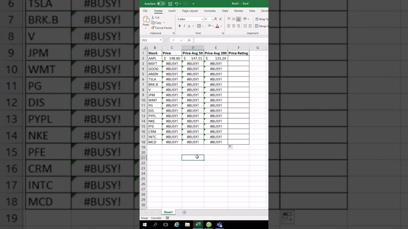Click the Orientation text angle icon
Screen dimensions: 408x229
click(x=245, y=19)
